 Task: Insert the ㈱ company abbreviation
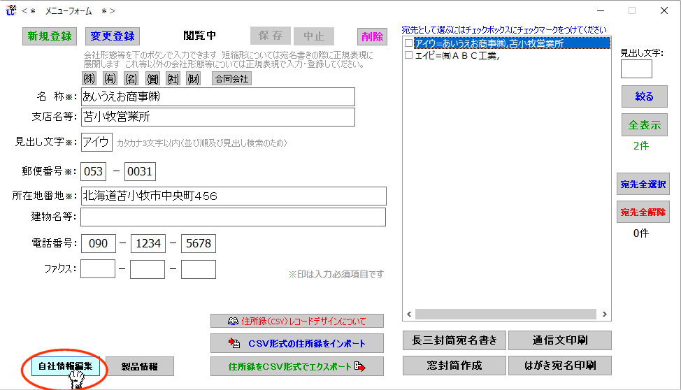click(x=89, y=78)
